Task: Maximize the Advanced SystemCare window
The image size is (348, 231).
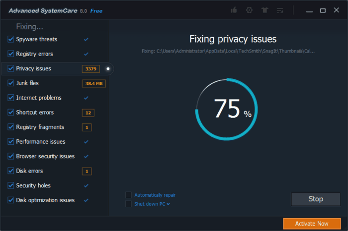Action: [323, 10]
